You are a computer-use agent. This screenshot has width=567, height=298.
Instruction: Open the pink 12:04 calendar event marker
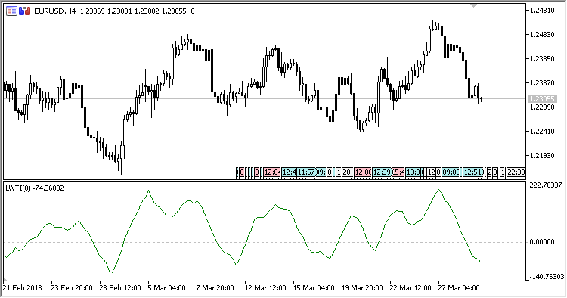(x=271, y=172)
